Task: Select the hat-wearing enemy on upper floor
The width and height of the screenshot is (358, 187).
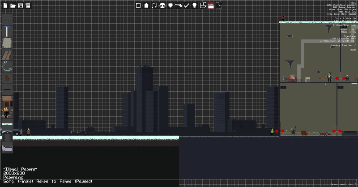Action: tap(329, 77)
